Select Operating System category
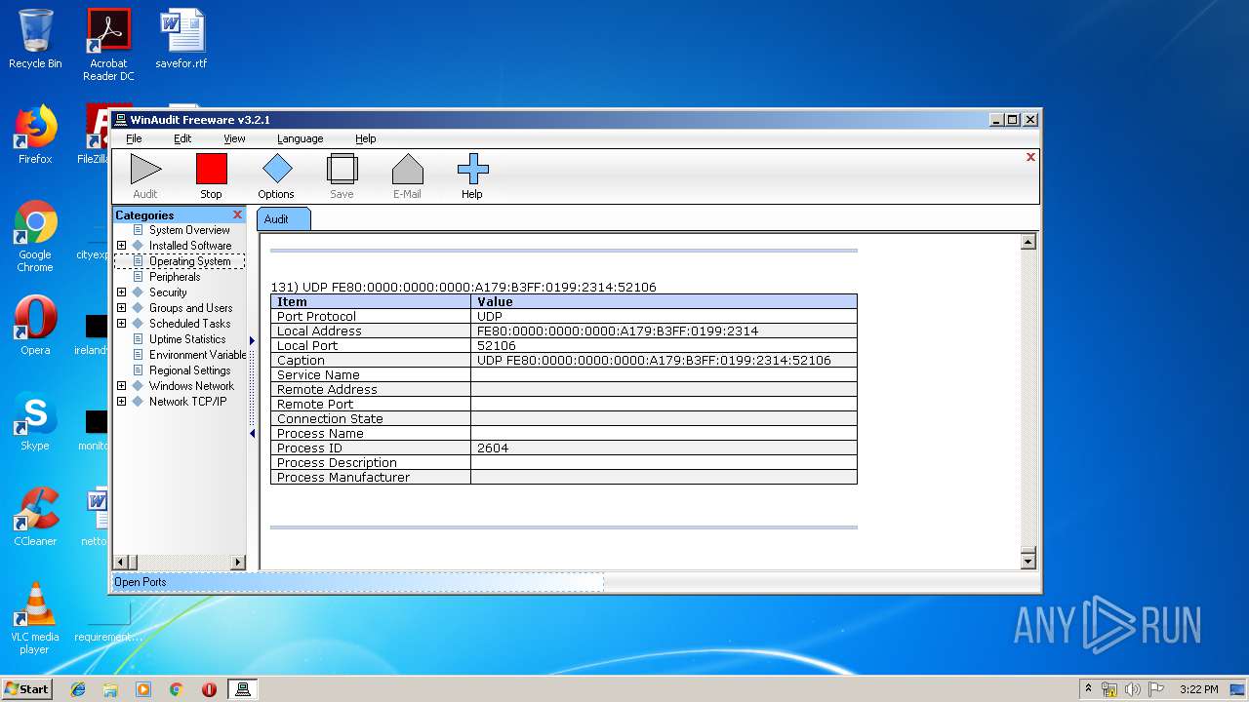This screenshot has width=1249, height=702. pyautogui.click(x=190, y=261)
